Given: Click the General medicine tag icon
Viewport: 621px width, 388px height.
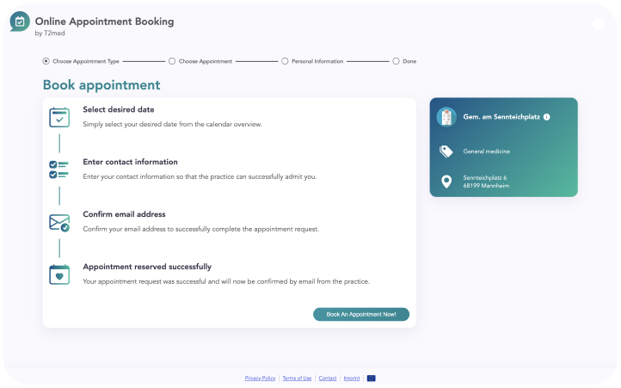Looking at the screenshot, I should coord(446,151).
